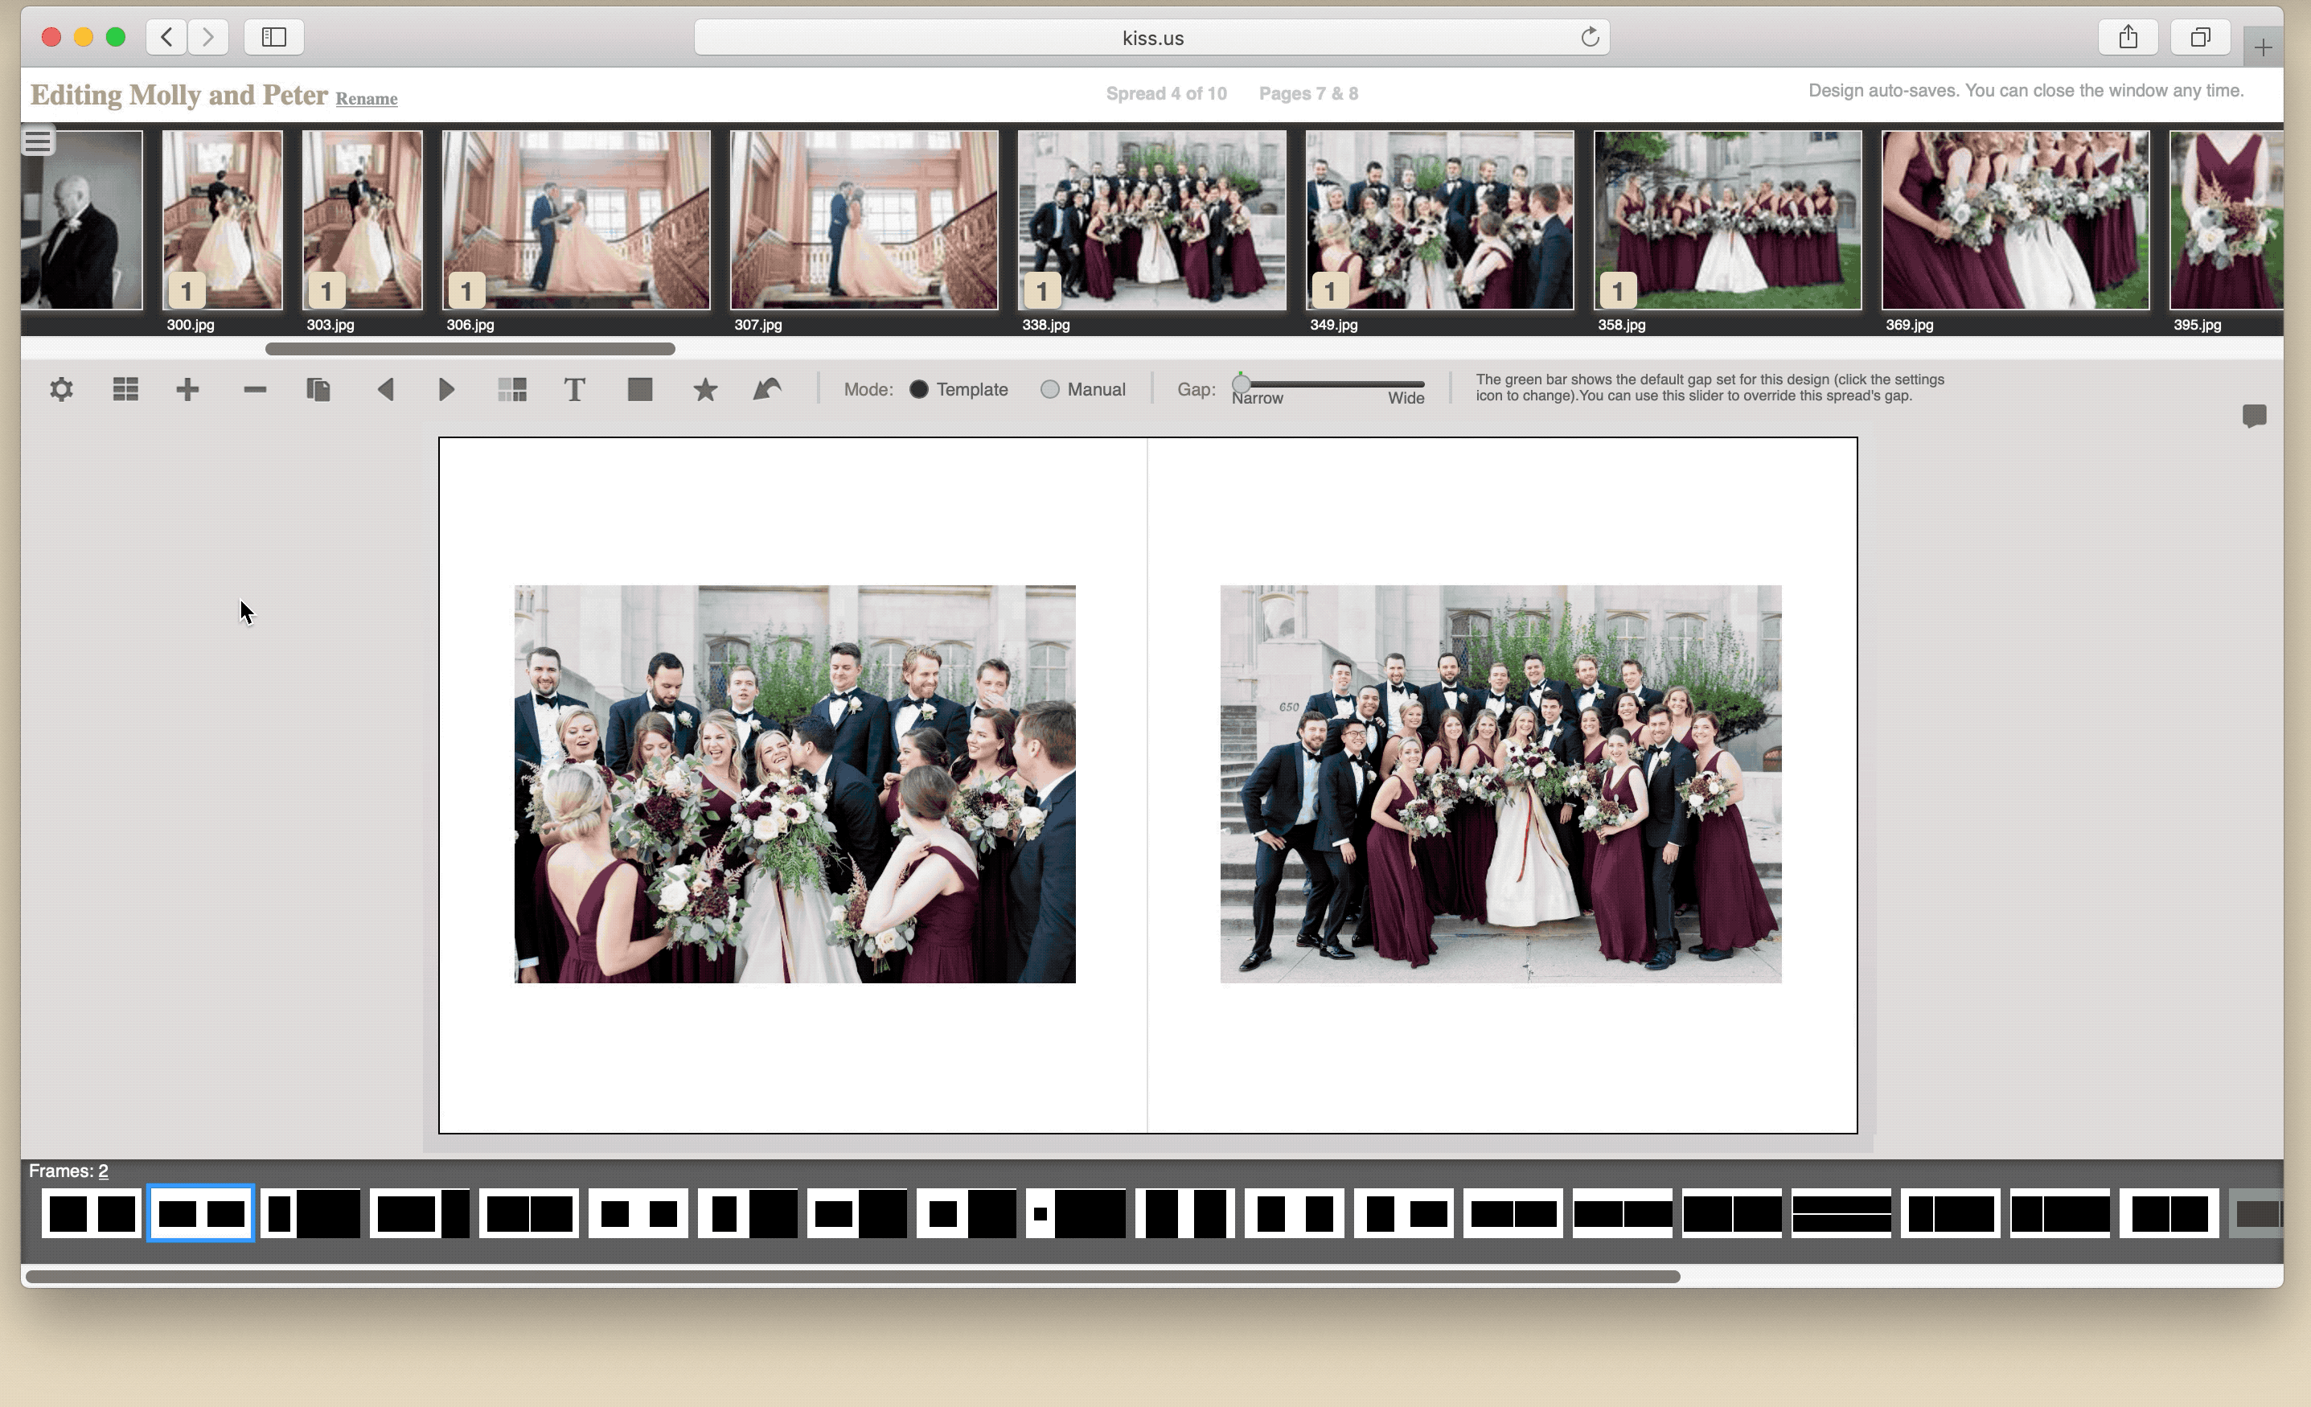Go to next spread with right triangle
Screen dimensions: 2311x1407
pyautogui.click(x=446, y=389)
